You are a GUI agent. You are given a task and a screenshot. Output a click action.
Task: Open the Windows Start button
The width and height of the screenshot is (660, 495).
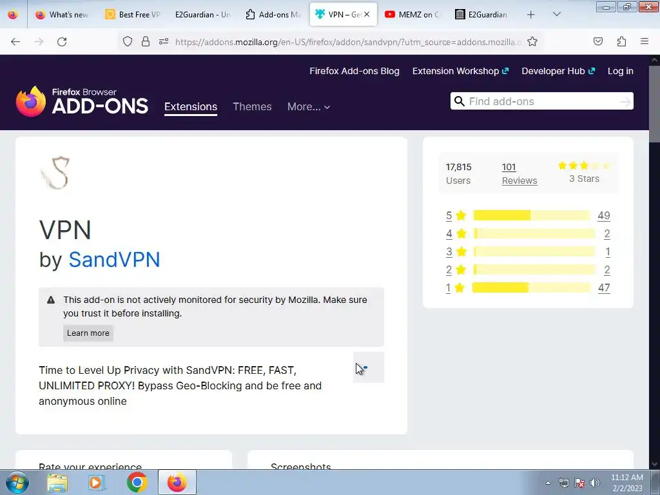tap(17, 482)
